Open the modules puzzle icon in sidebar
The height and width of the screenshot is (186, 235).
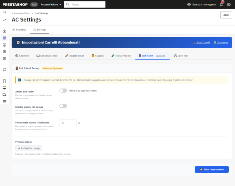coord(4,81)
